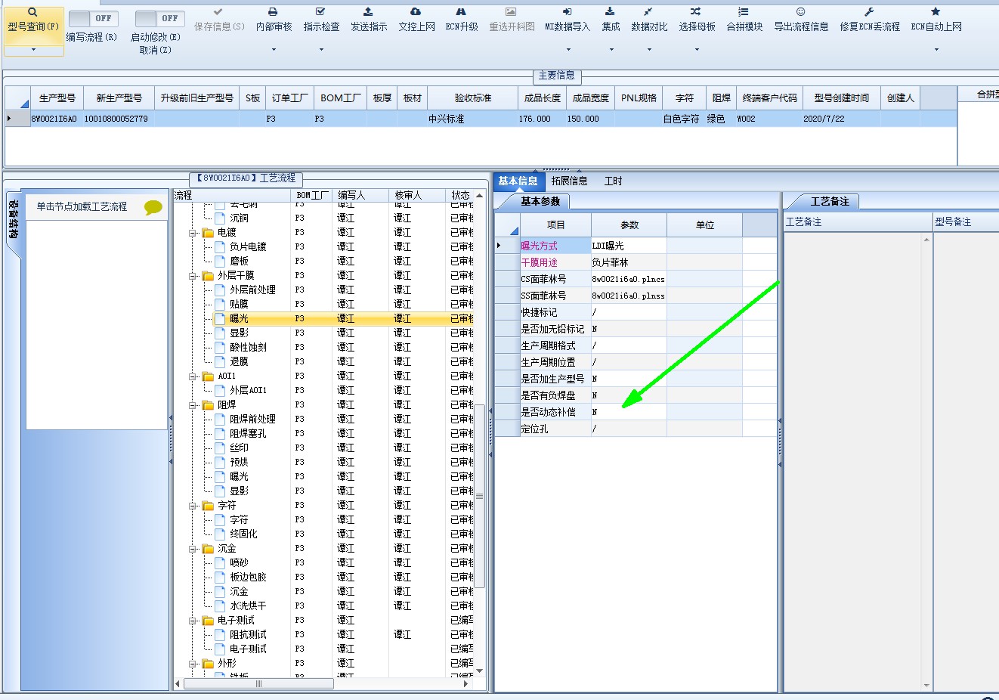Click the process tree horizontal scrollbar thumb
Image resolution: width=999 pixels, height=700 pixels.
pyautogui.click(x=258, y=683)
